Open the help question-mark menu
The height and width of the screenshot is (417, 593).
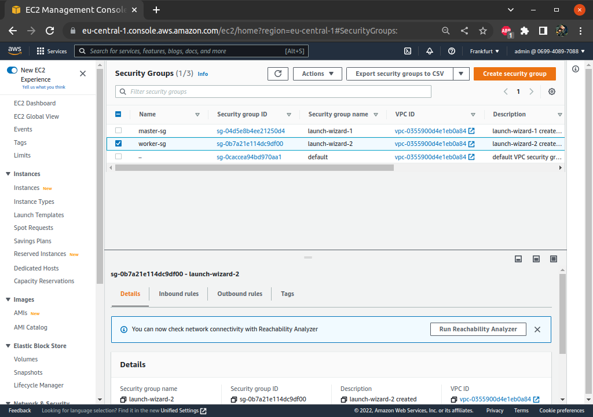452,51
